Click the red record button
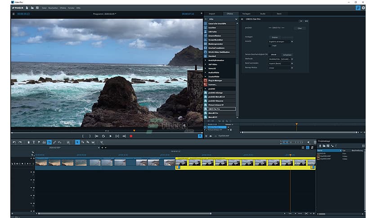Viewport: 376px width, 218px height. pyautogui.click(x=131, y=136)
